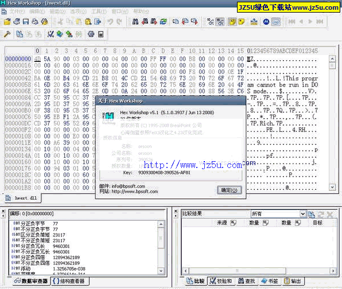Click the undo arrow icon
342x289 pixels.
[110, 22]
